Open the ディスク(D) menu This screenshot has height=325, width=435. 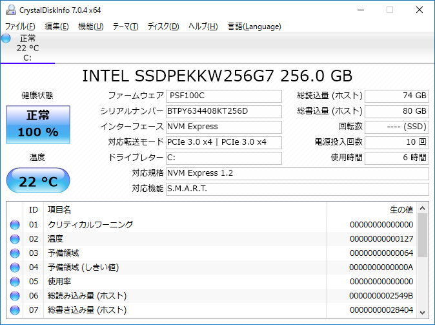coord(163,26)
